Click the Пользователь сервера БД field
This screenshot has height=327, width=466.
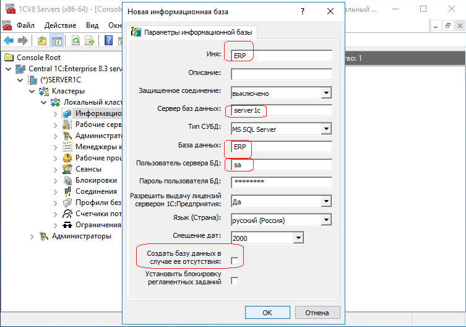(282, 165)
